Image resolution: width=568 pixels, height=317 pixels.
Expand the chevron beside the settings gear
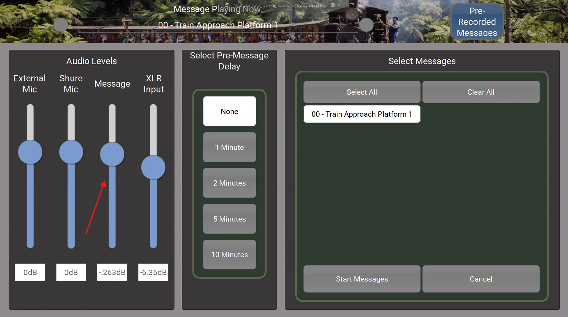tap(339, 5)
